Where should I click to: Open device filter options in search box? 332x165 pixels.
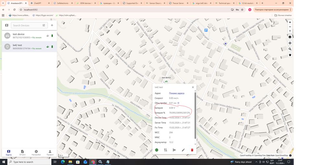coord(44,25)
